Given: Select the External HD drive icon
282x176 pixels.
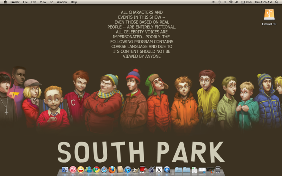Looking at the screenshot, I should tap(269, 15).
